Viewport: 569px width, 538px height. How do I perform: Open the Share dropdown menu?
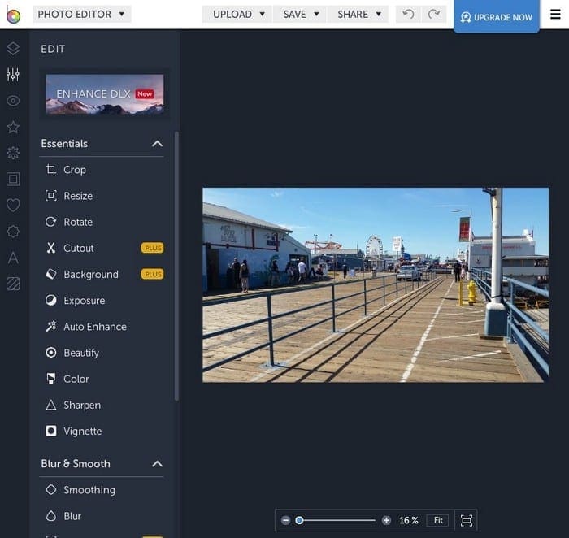(358, 14)
